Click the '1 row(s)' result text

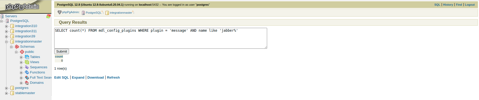[x=60, y=69]
